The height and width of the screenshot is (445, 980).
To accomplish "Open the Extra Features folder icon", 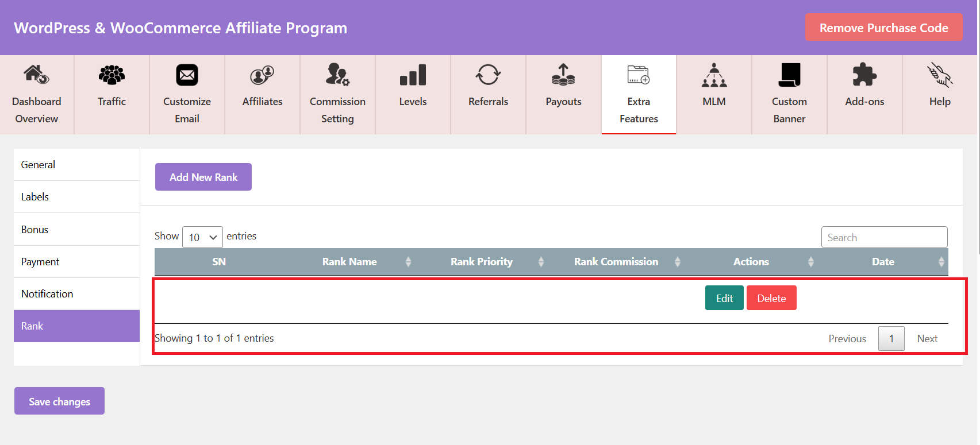I will pos(639,75).
